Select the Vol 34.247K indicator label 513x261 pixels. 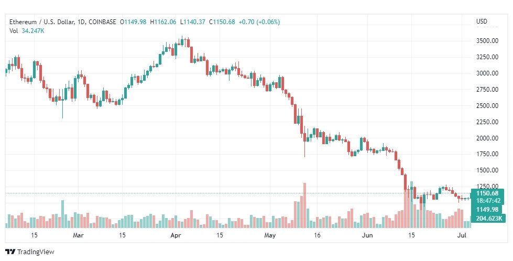[x=27, y=31]
